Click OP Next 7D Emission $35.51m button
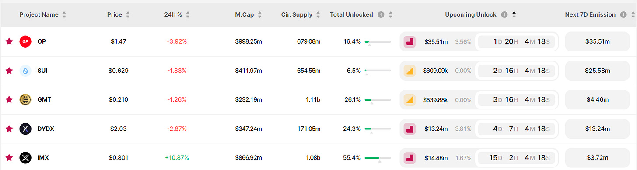Image resolution: width=637 pixels, height=170 pixels. click(597, 42)
